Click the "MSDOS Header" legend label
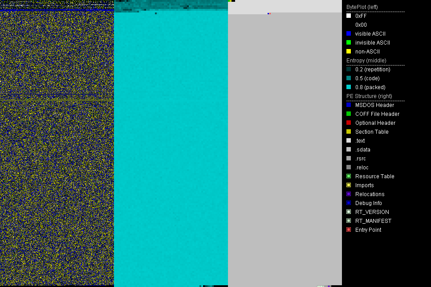This screenshot has height=287, width=431. pos(374,105)
